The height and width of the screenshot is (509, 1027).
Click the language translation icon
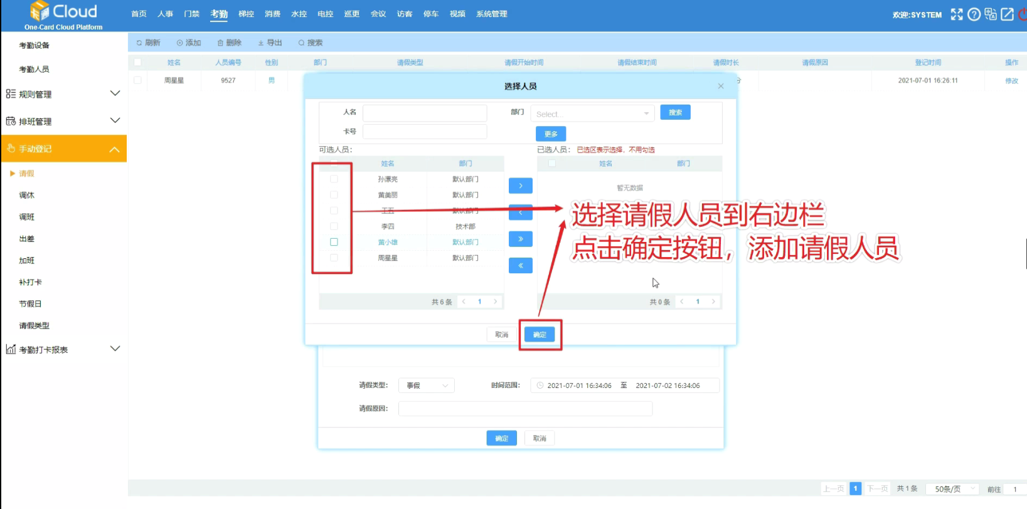(991, 14)
